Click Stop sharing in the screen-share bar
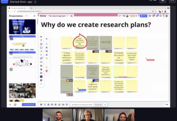Viewport: 177px width, 121px height. pyautogui.click(x=98, y=105)
